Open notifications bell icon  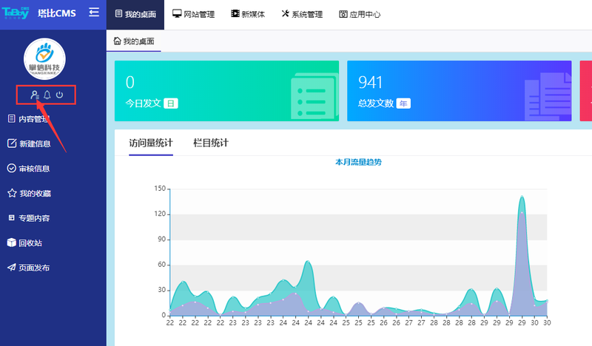click(x=47, y=95)
